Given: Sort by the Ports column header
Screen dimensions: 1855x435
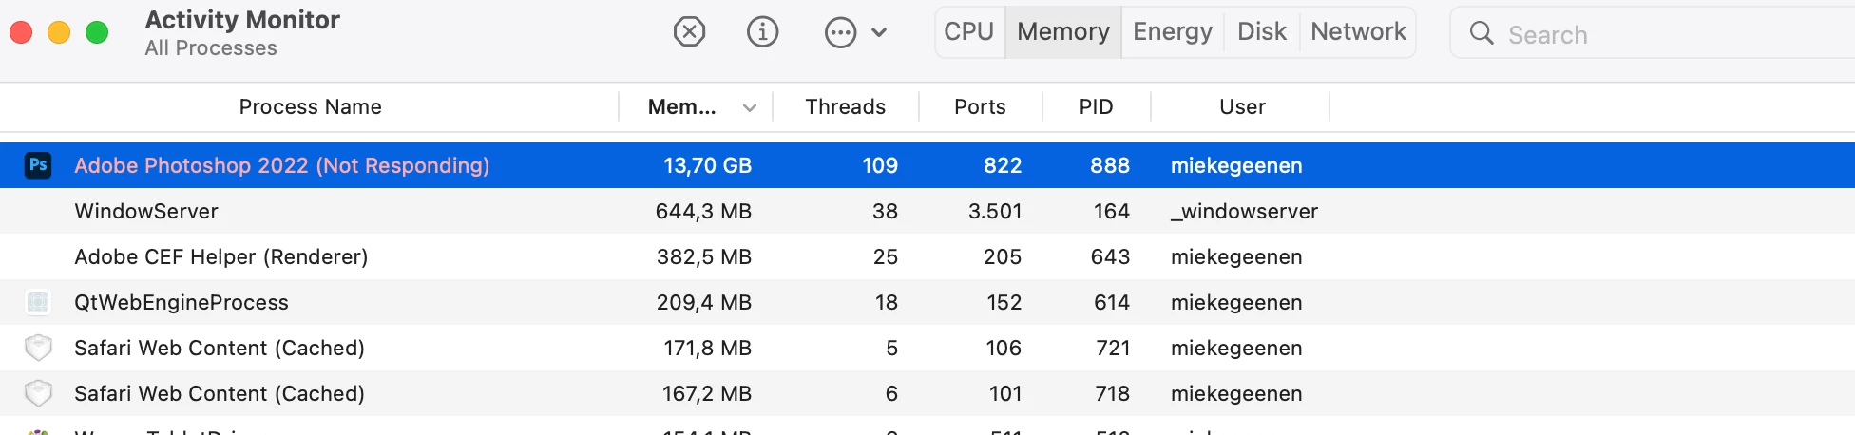Looking at the screenshot, I should pos(980,107).
